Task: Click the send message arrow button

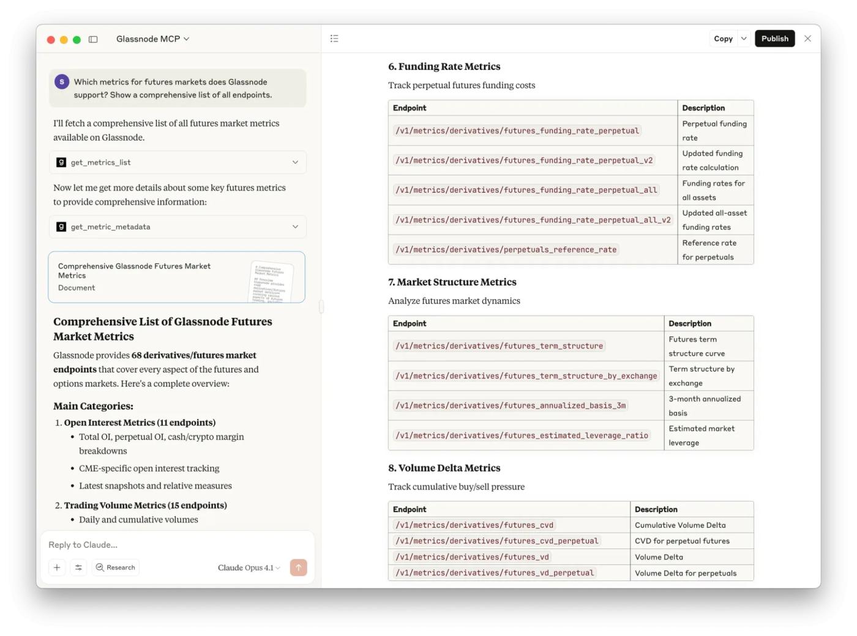Action: coord(298,568)
